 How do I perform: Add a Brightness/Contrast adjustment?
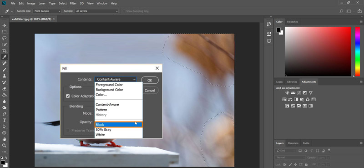(288, 93)
